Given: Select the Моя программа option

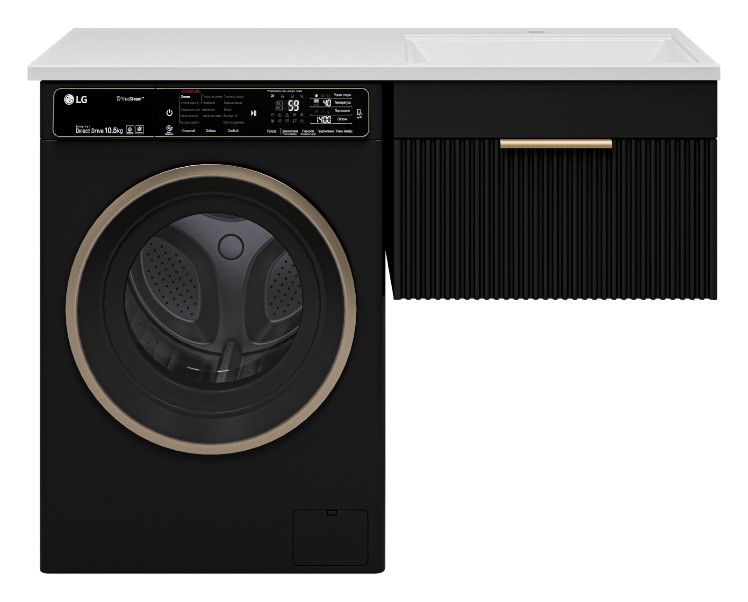Looking at the screenshot, I should click(233, 122).
